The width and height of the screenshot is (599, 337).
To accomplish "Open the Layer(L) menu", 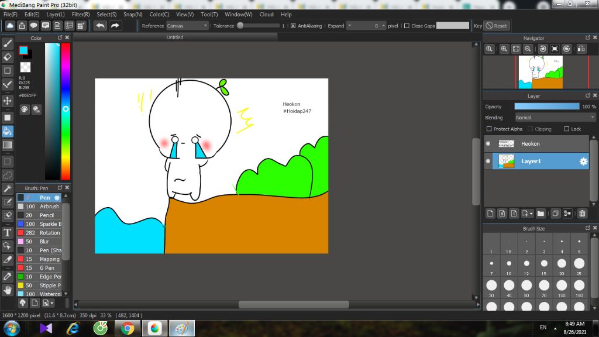I will 56,15.
